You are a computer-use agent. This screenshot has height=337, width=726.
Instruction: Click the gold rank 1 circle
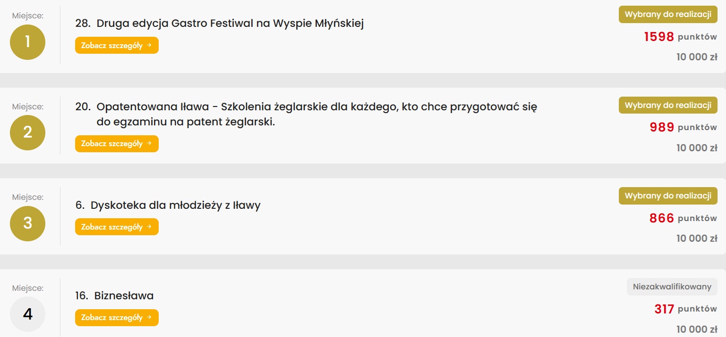tap(27, 42)
